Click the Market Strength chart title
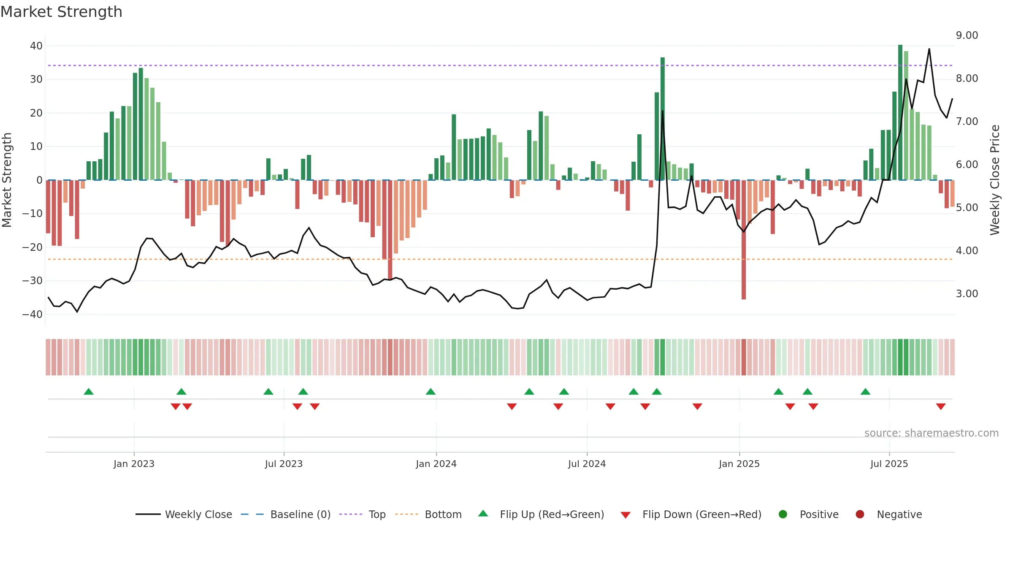1013x570 pixels. pos(61,12)
